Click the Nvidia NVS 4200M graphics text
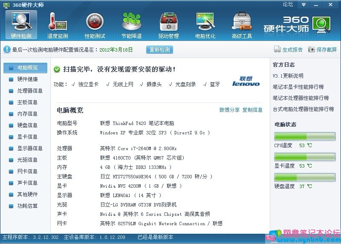Screen dimensions: 341x244 click(x=141, y=186)
